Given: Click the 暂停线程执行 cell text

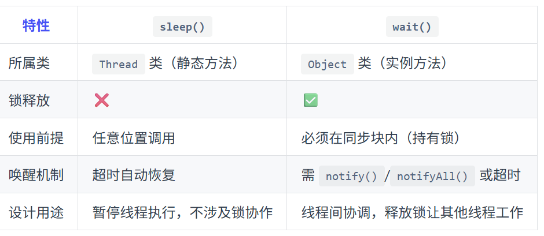Looking at the screenshot, I should tap(133, 213).
